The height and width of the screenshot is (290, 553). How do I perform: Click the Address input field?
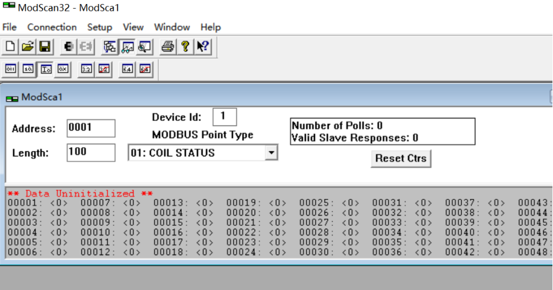click(x=91, y=128)
